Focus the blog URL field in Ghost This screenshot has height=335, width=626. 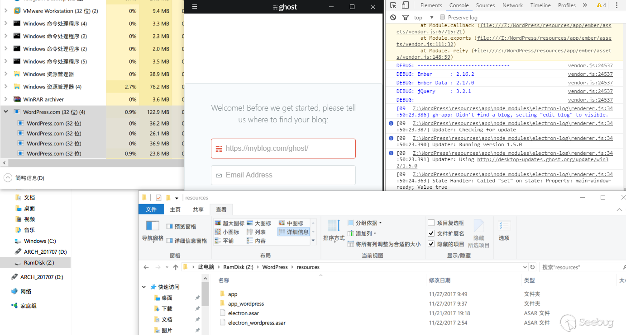(x=283, y=149)
